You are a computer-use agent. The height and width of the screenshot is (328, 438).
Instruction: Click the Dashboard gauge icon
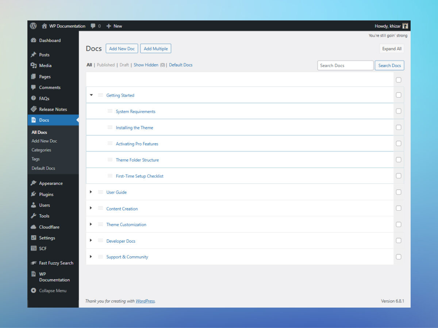(34, 40)
